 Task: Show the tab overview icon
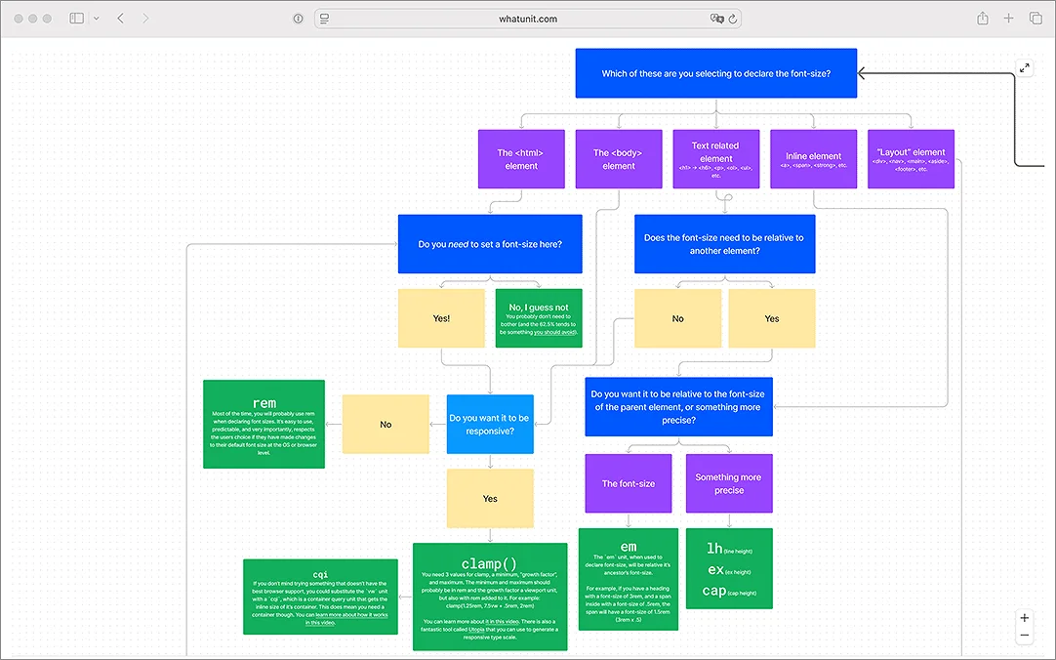point(1036,19)
